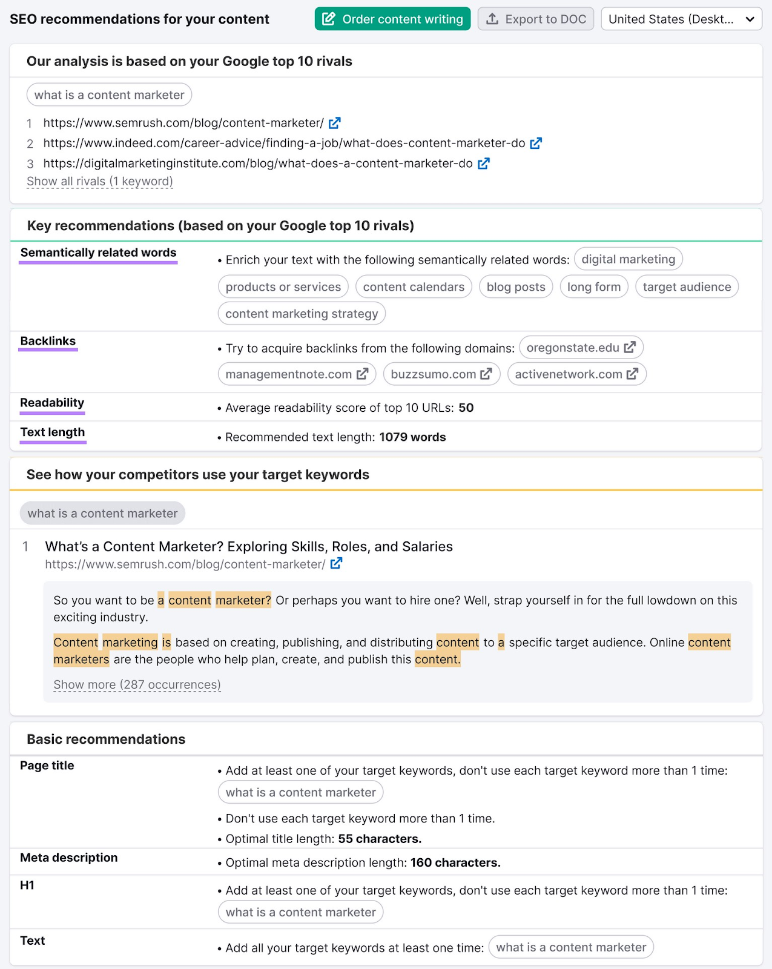Screen dimensions: 772x969
Task: Open indeed.com article using its external link icon
Action: pos(535,144)
